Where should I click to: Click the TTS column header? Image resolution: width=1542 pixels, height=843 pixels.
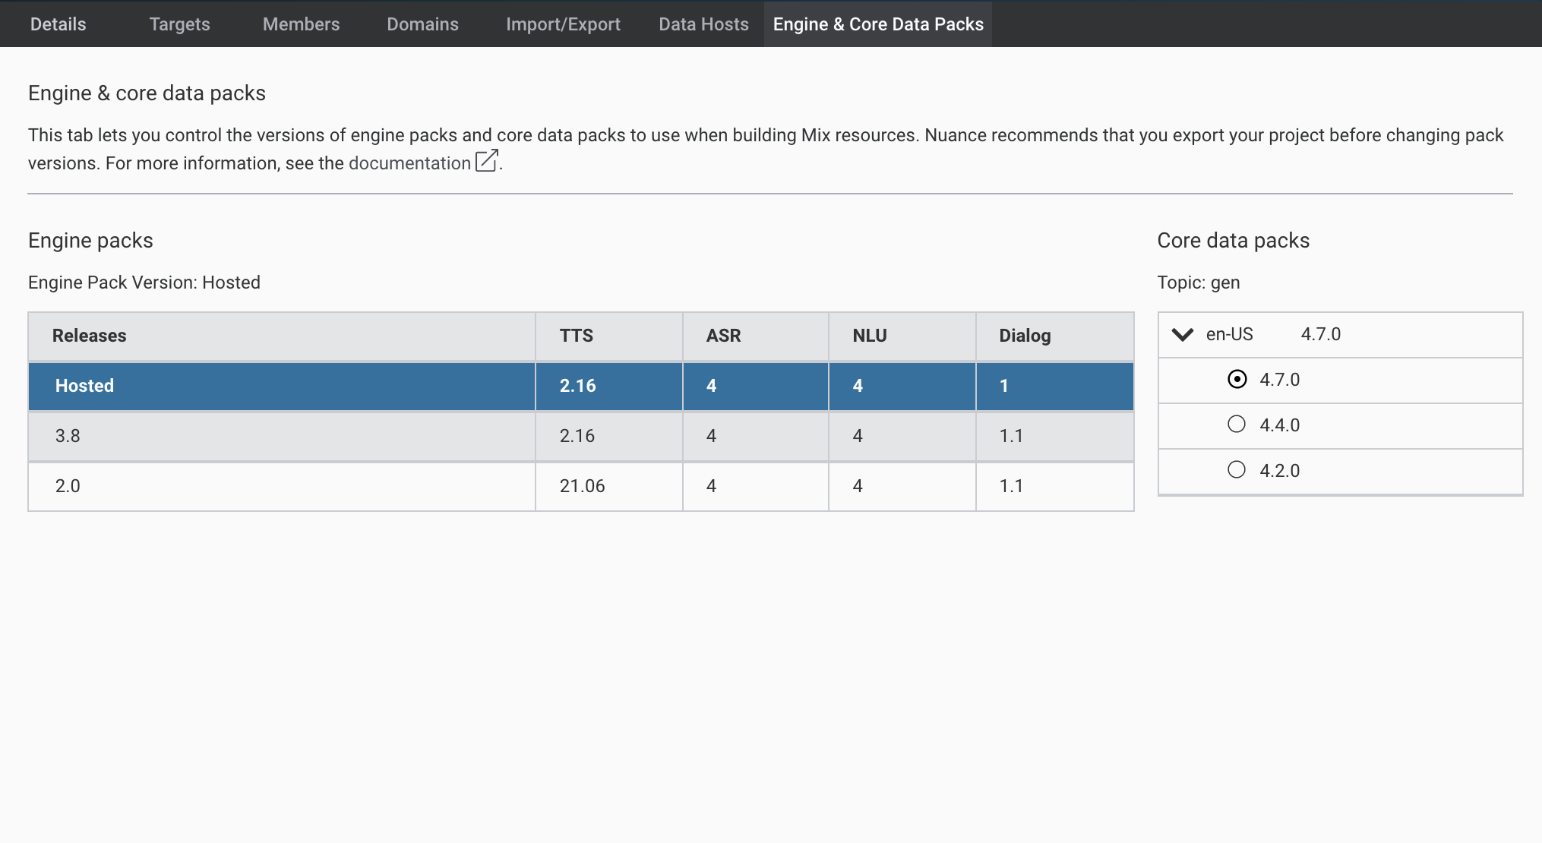[577, 336]
